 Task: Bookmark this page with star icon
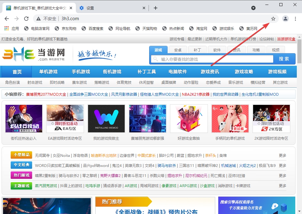tap(273, 19)
